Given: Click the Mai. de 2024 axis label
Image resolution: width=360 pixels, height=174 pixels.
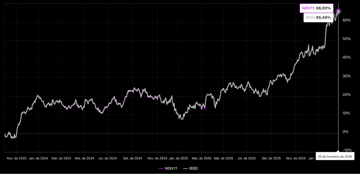Looking at the screenshot, I should pos(85,158).
